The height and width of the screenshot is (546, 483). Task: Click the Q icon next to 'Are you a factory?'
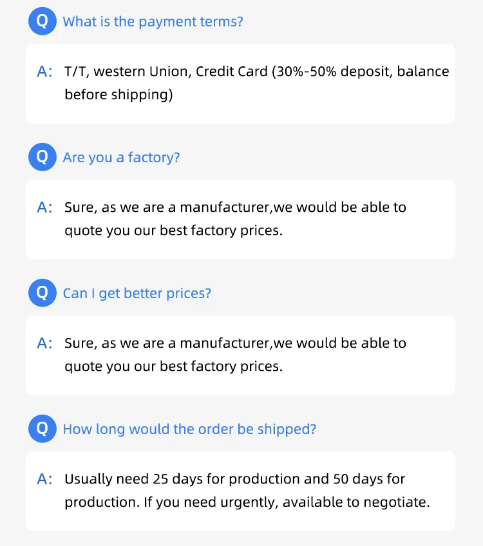pyautogui.click(x=43, y=157)
